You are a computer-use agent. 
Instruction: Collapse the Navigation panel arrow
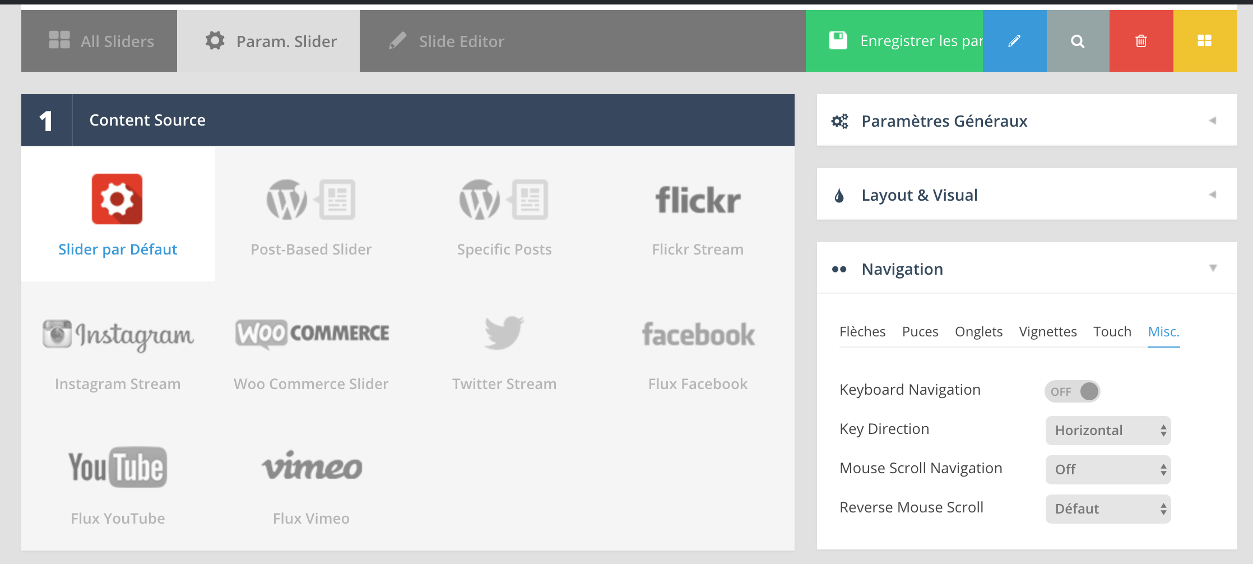point(1213,269)
